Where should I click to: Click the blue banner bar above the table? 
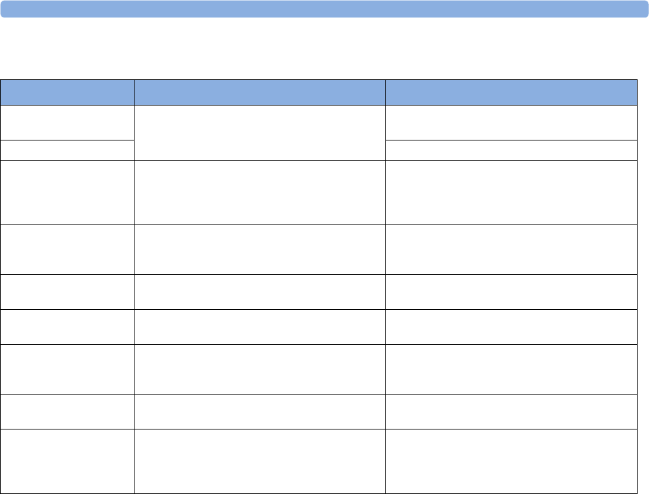(x=324, y=8)
